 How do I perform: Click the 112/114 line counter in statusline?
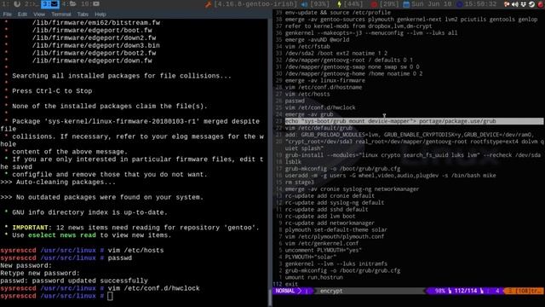(x=466, y=291)
